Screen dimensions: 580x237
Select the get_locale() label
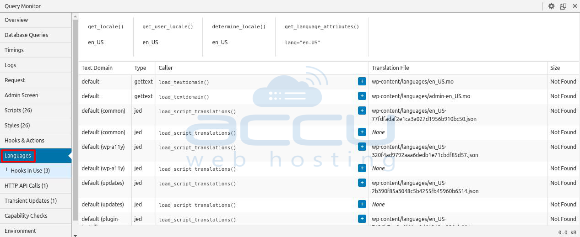tap(106, 27)
